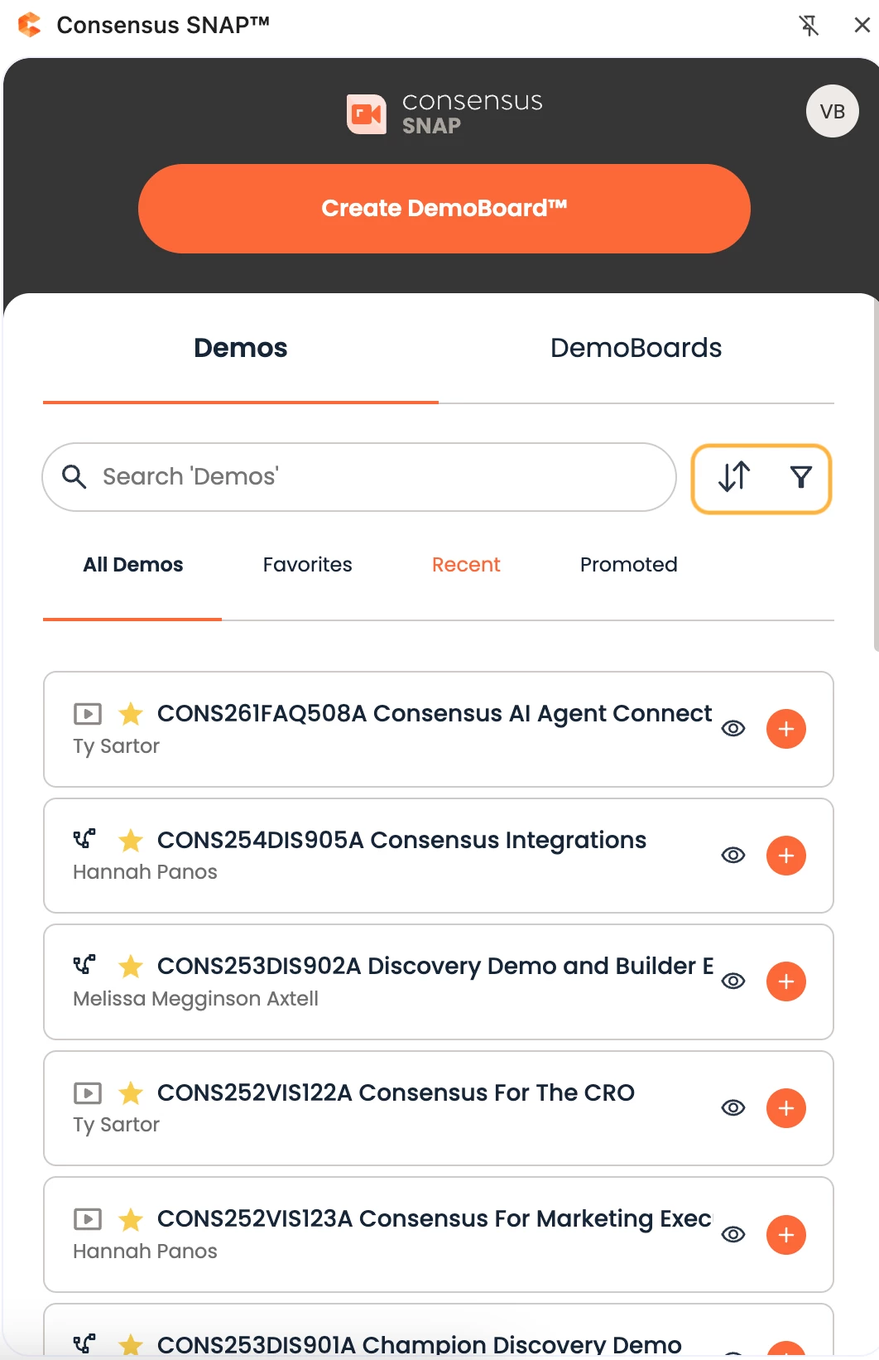
Task: Open the Recent demos tab
Action: [x=466, y=565]
